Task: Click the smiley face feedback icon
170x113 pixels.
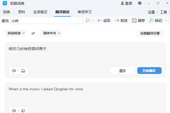Action: (x=140, y=3)
